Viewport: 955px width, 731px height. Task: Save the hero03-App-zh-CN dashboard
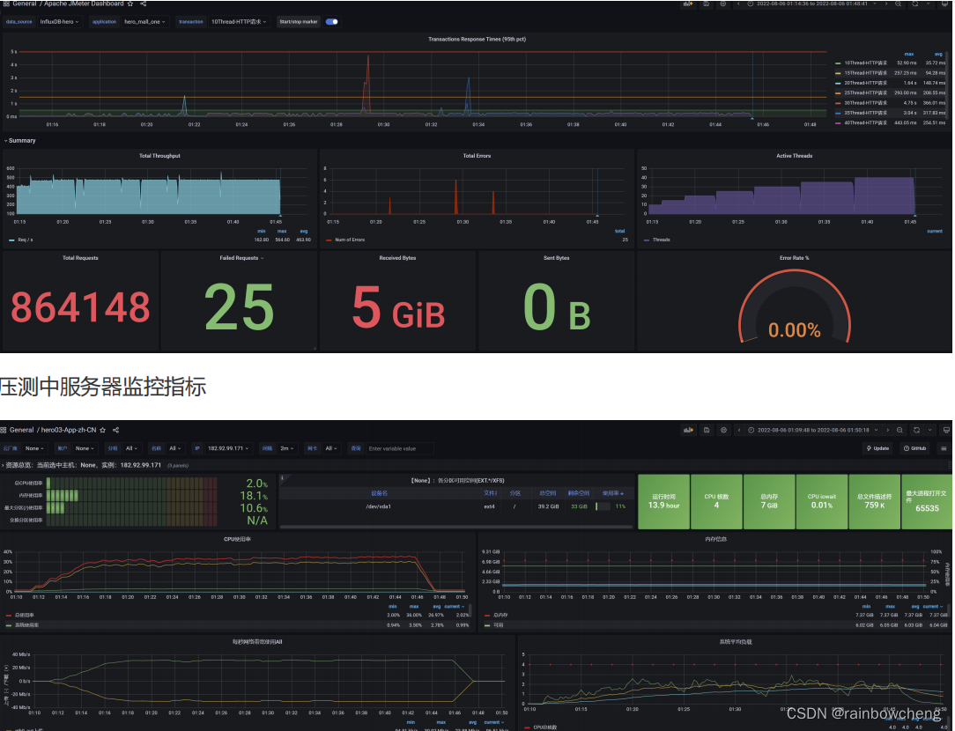(x=707, y=431)
